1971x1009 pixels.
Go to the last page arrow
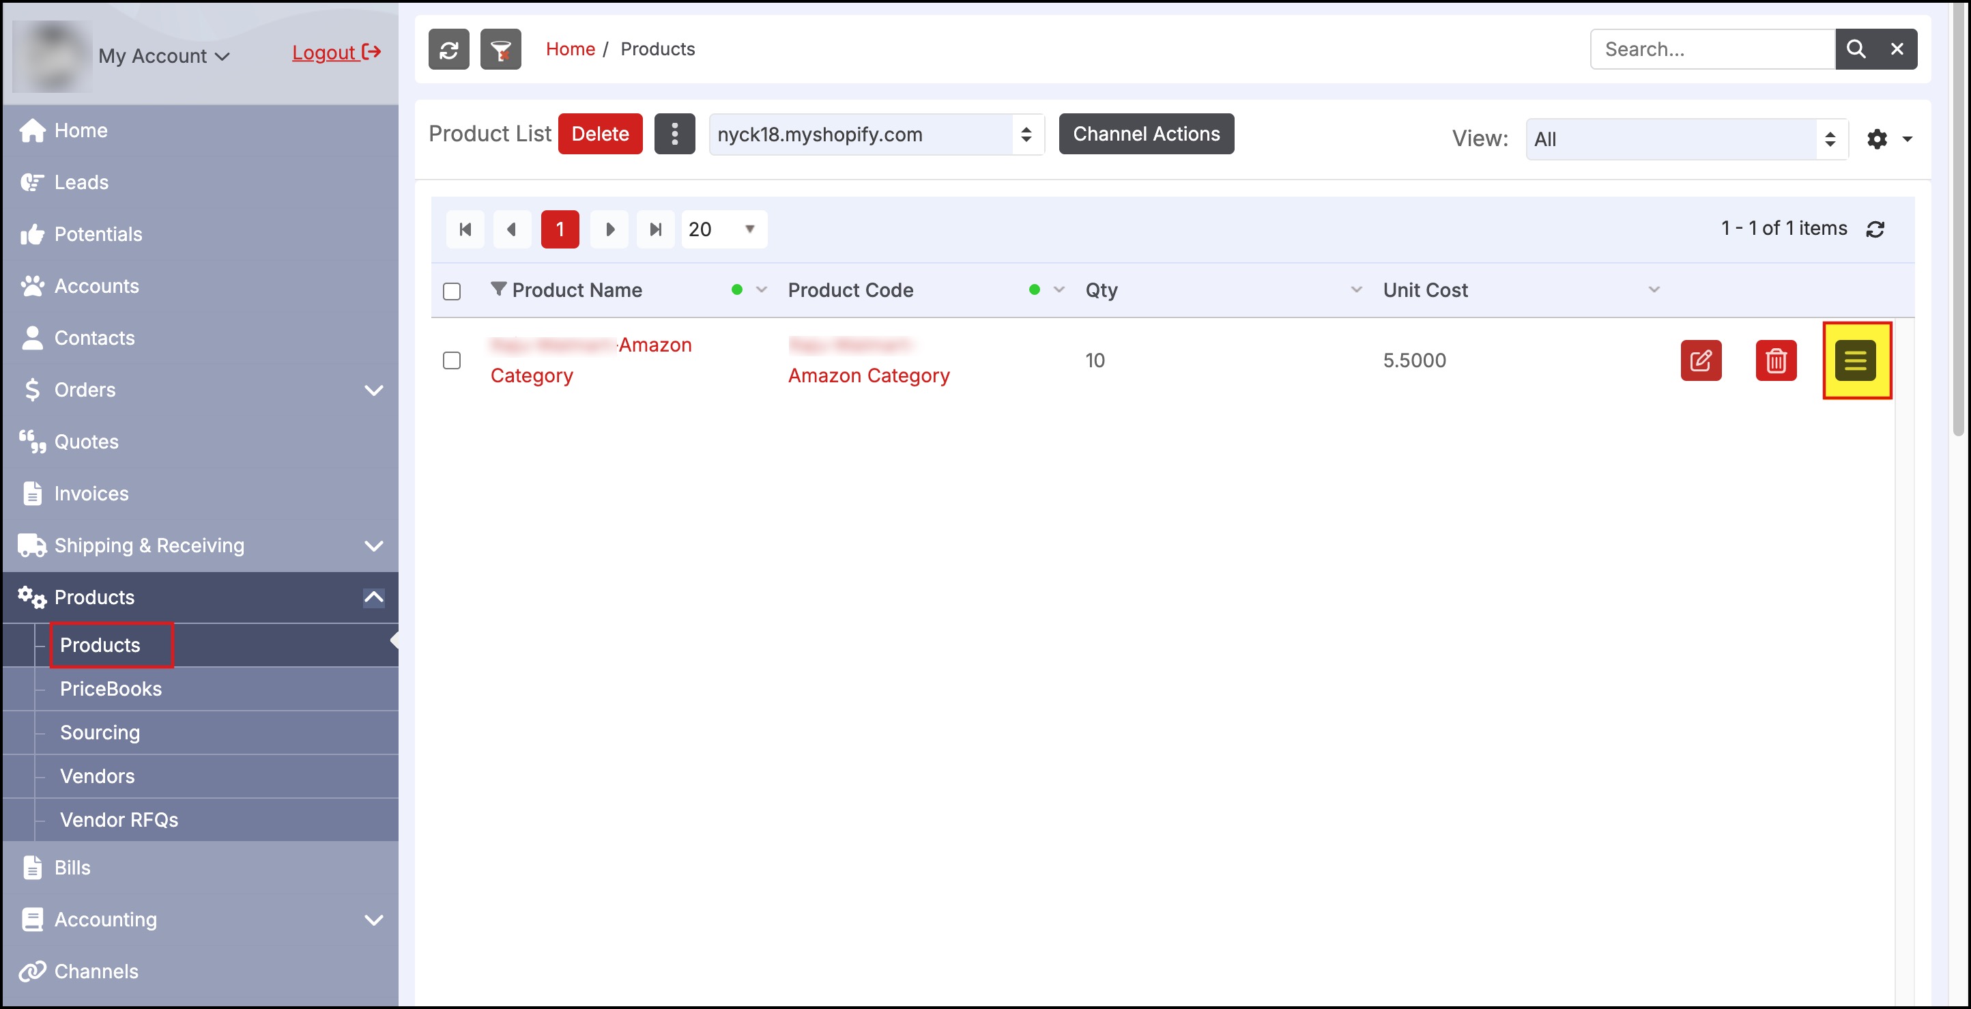point(655,229)
